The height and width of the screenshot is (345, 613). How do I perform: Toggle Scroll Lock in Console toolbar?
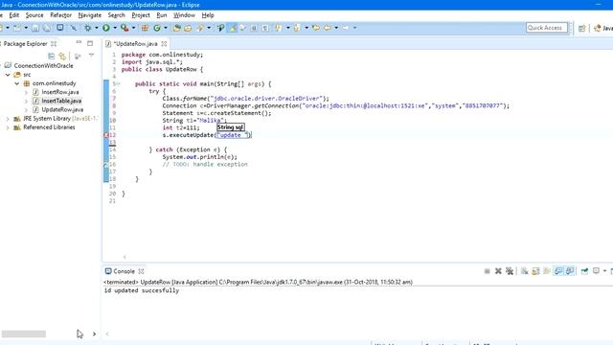tap(535, 271)
